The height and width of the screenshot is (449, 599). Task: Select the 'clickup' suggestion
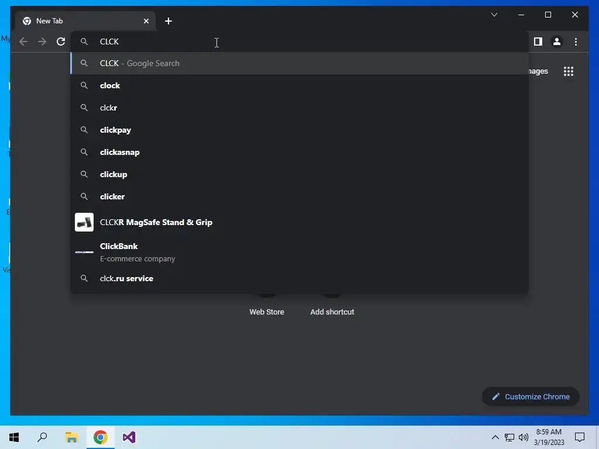pyautogui.click(x=299, y=174)
